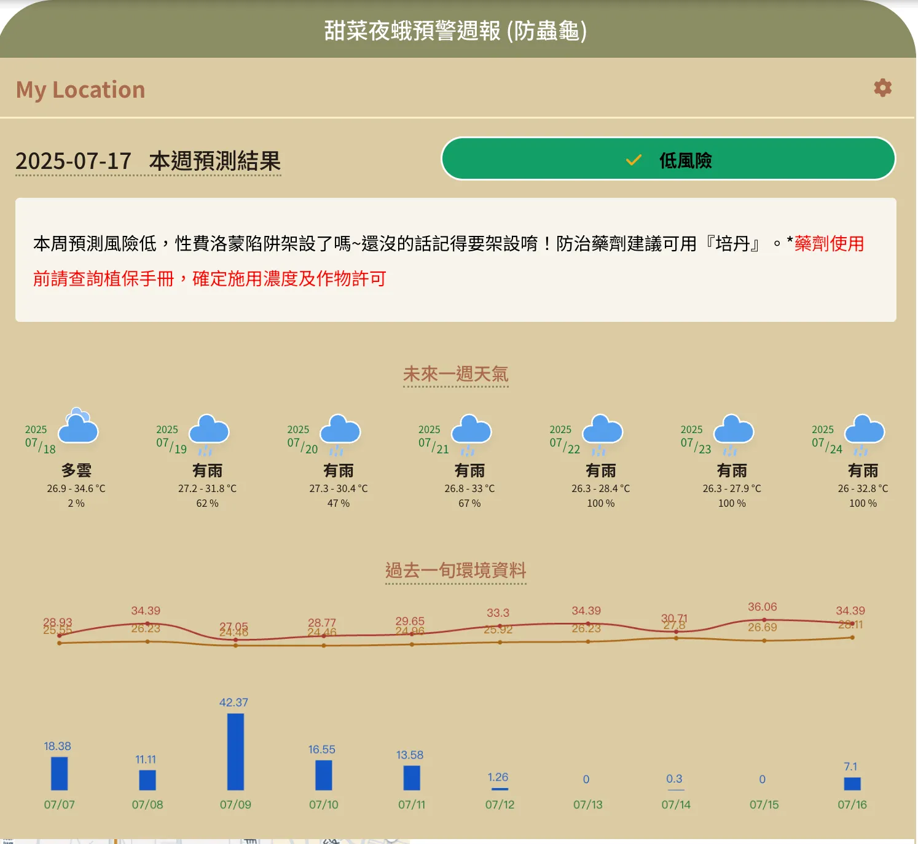Click the 13.58 rainfall bar for 07/11
918x844 pixels.
click(412, 778)
